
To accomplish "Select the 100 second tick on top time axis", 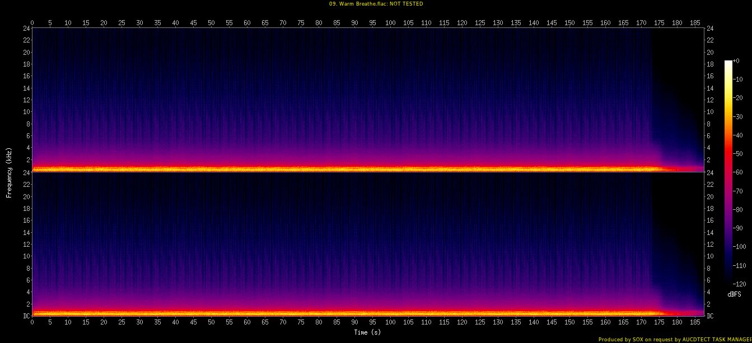I will click(x=390, y=23).
